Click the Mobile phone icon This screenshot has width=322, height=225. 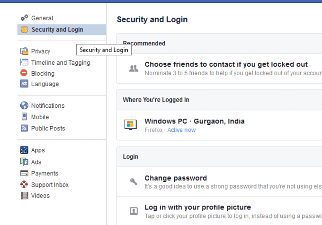tap(24, 117)
